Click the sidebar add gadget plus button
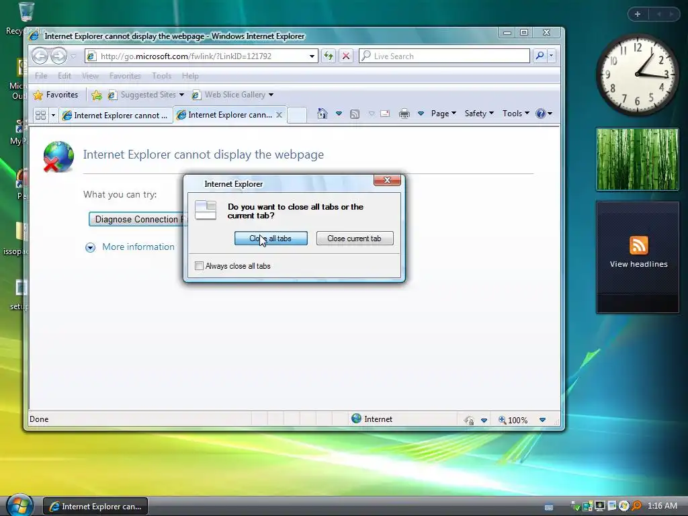The height and width of the screenshot is (516, 688). click(638, 14)
